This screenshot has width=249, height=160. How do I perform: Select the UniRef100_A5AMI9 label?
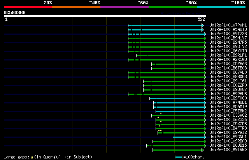tap(228, 107)
